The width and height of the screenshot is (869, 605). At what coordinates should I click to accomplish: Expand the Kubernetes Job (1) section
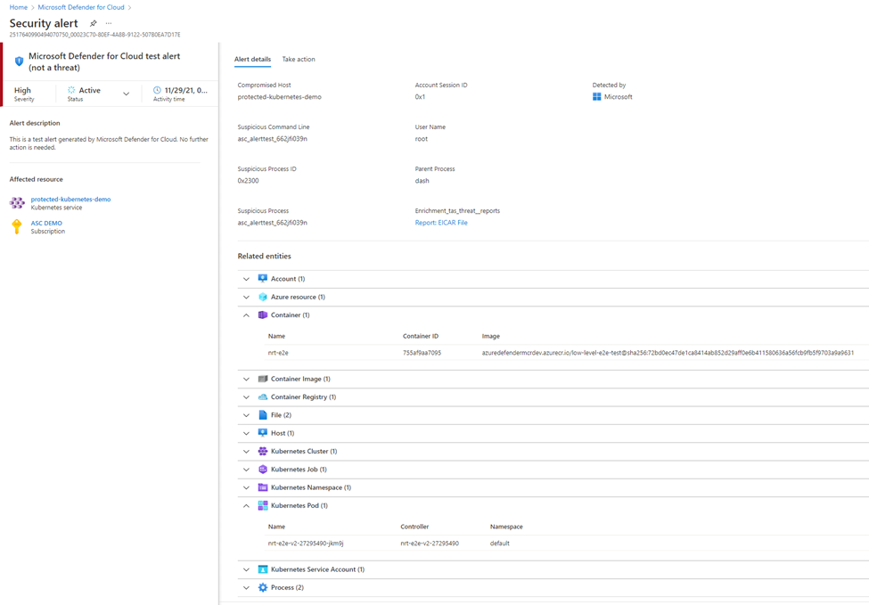click(246, 470)
